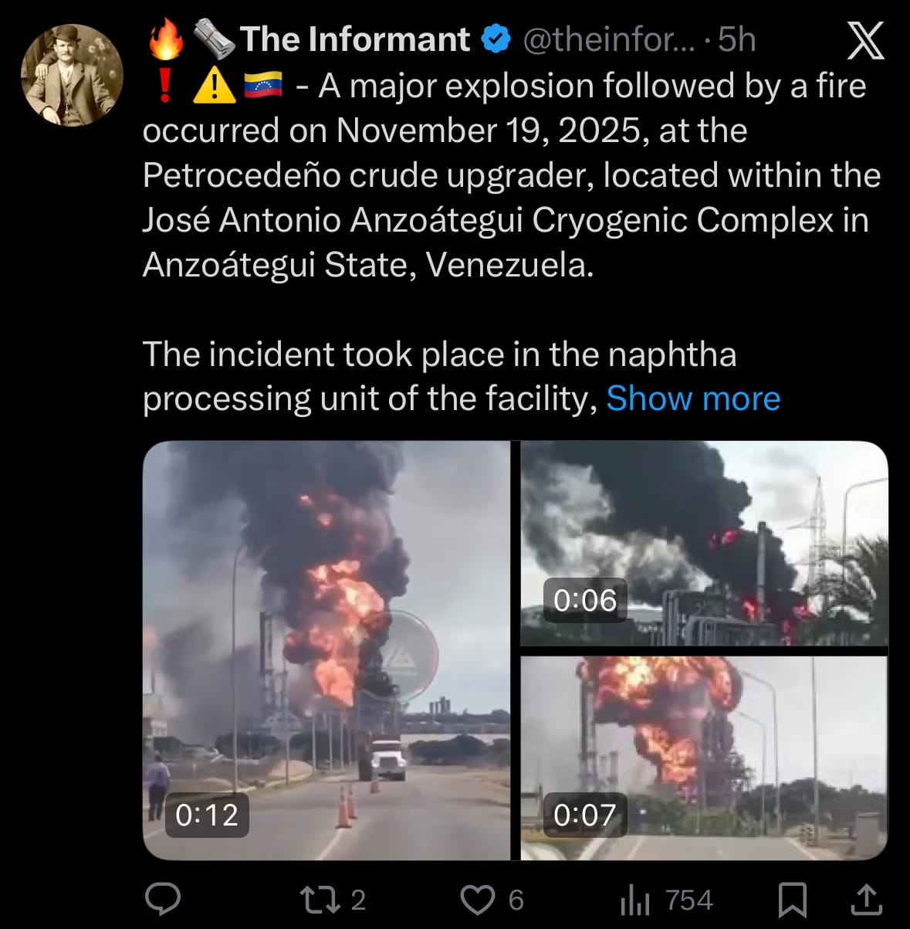Like the post with heart icon

click(478, 899)
